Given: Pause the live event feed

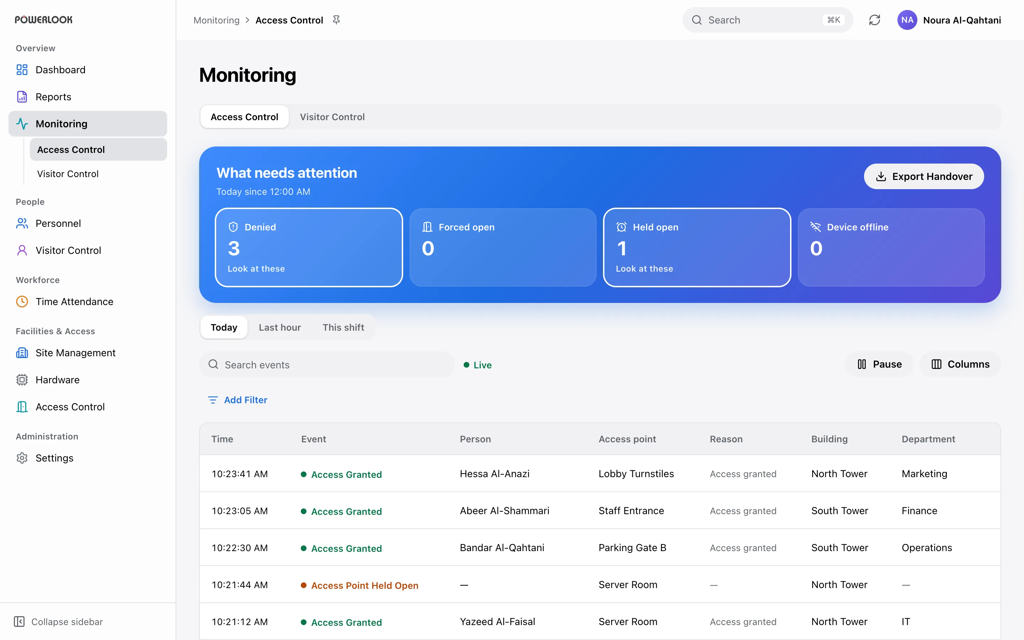Looking at the screenshot, I should pos(879,364).
